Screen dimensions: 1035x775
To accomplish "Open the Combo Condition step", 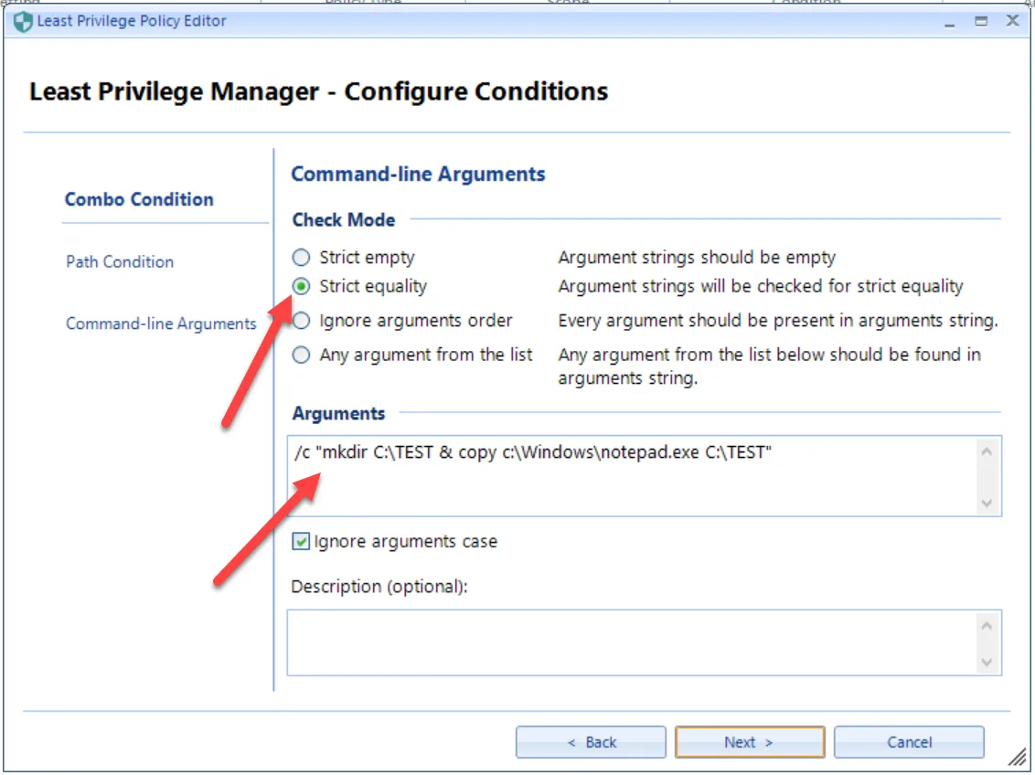I will 139,199.
